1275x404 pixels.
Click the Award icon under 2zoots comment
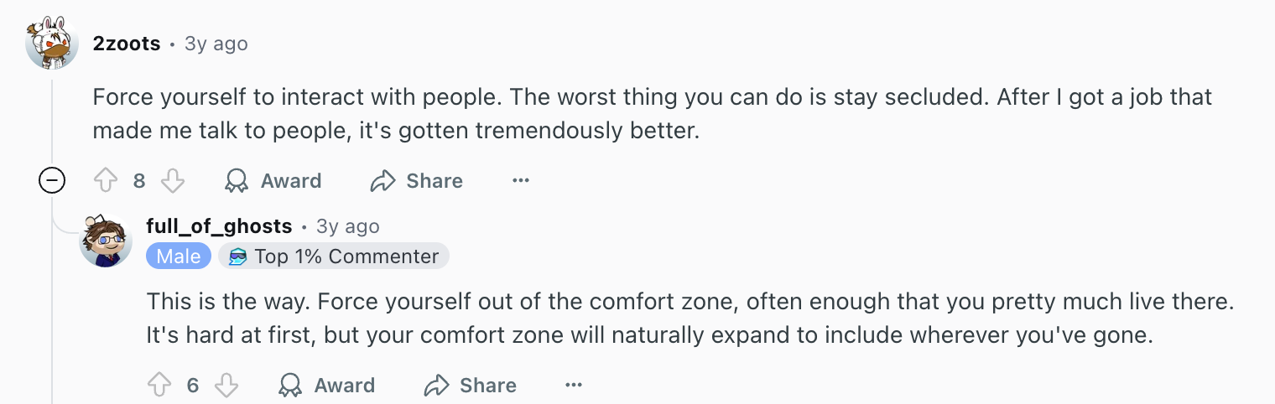237,181
